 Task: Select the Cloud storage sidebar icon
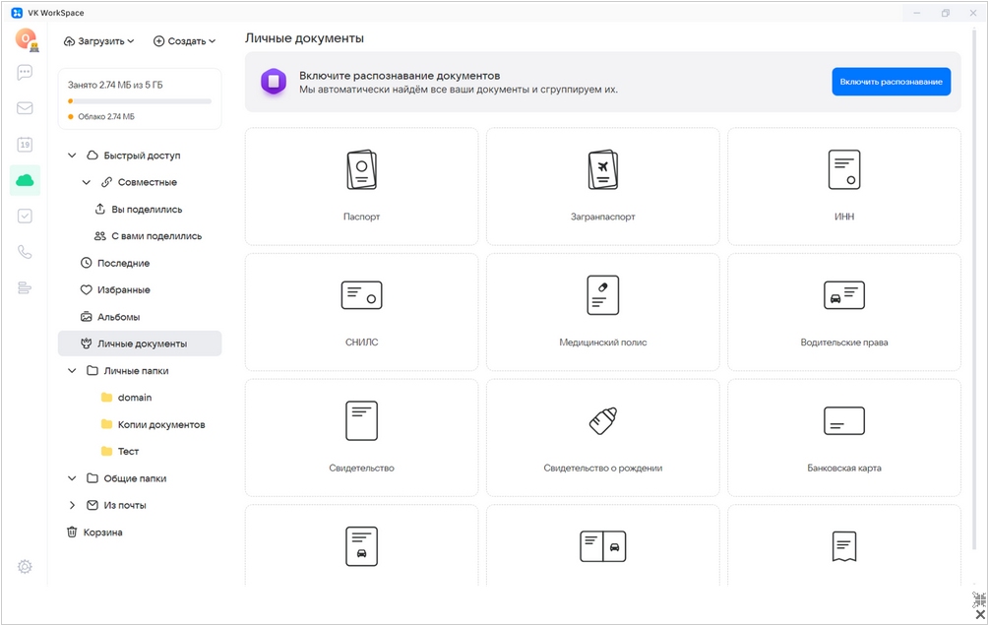click(25, 180)
